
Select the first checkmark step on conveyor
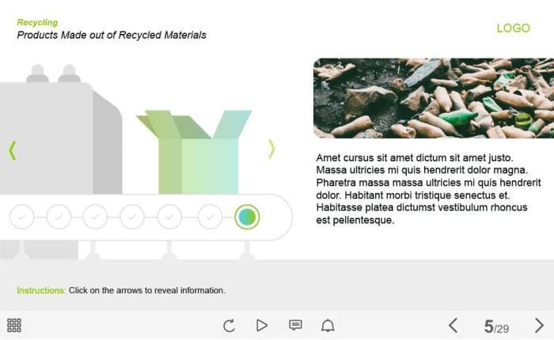point(22,216)
